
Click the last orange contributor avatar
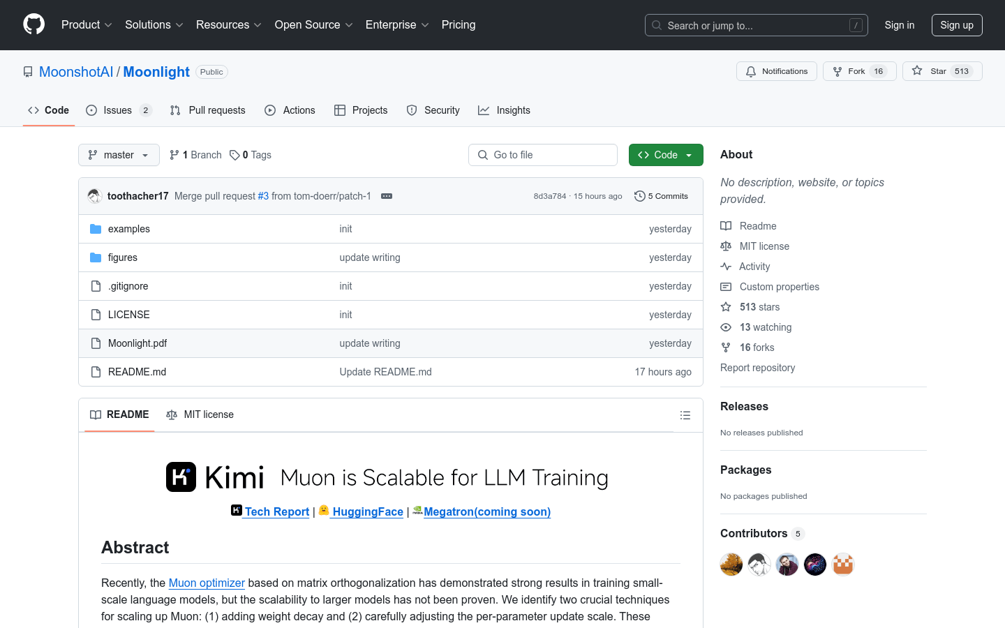click(843, 564)
